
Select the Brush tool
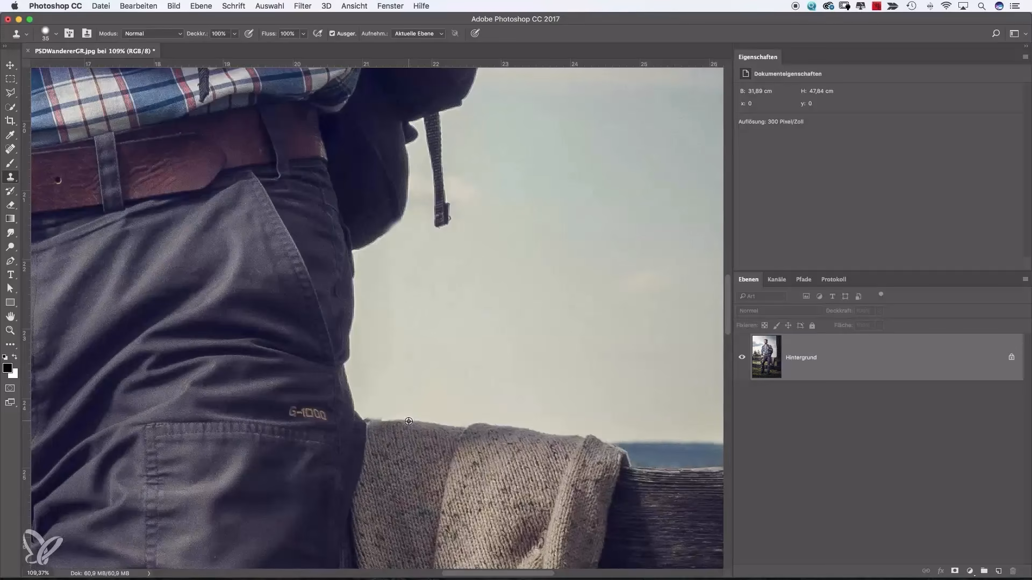click(10, 163)
